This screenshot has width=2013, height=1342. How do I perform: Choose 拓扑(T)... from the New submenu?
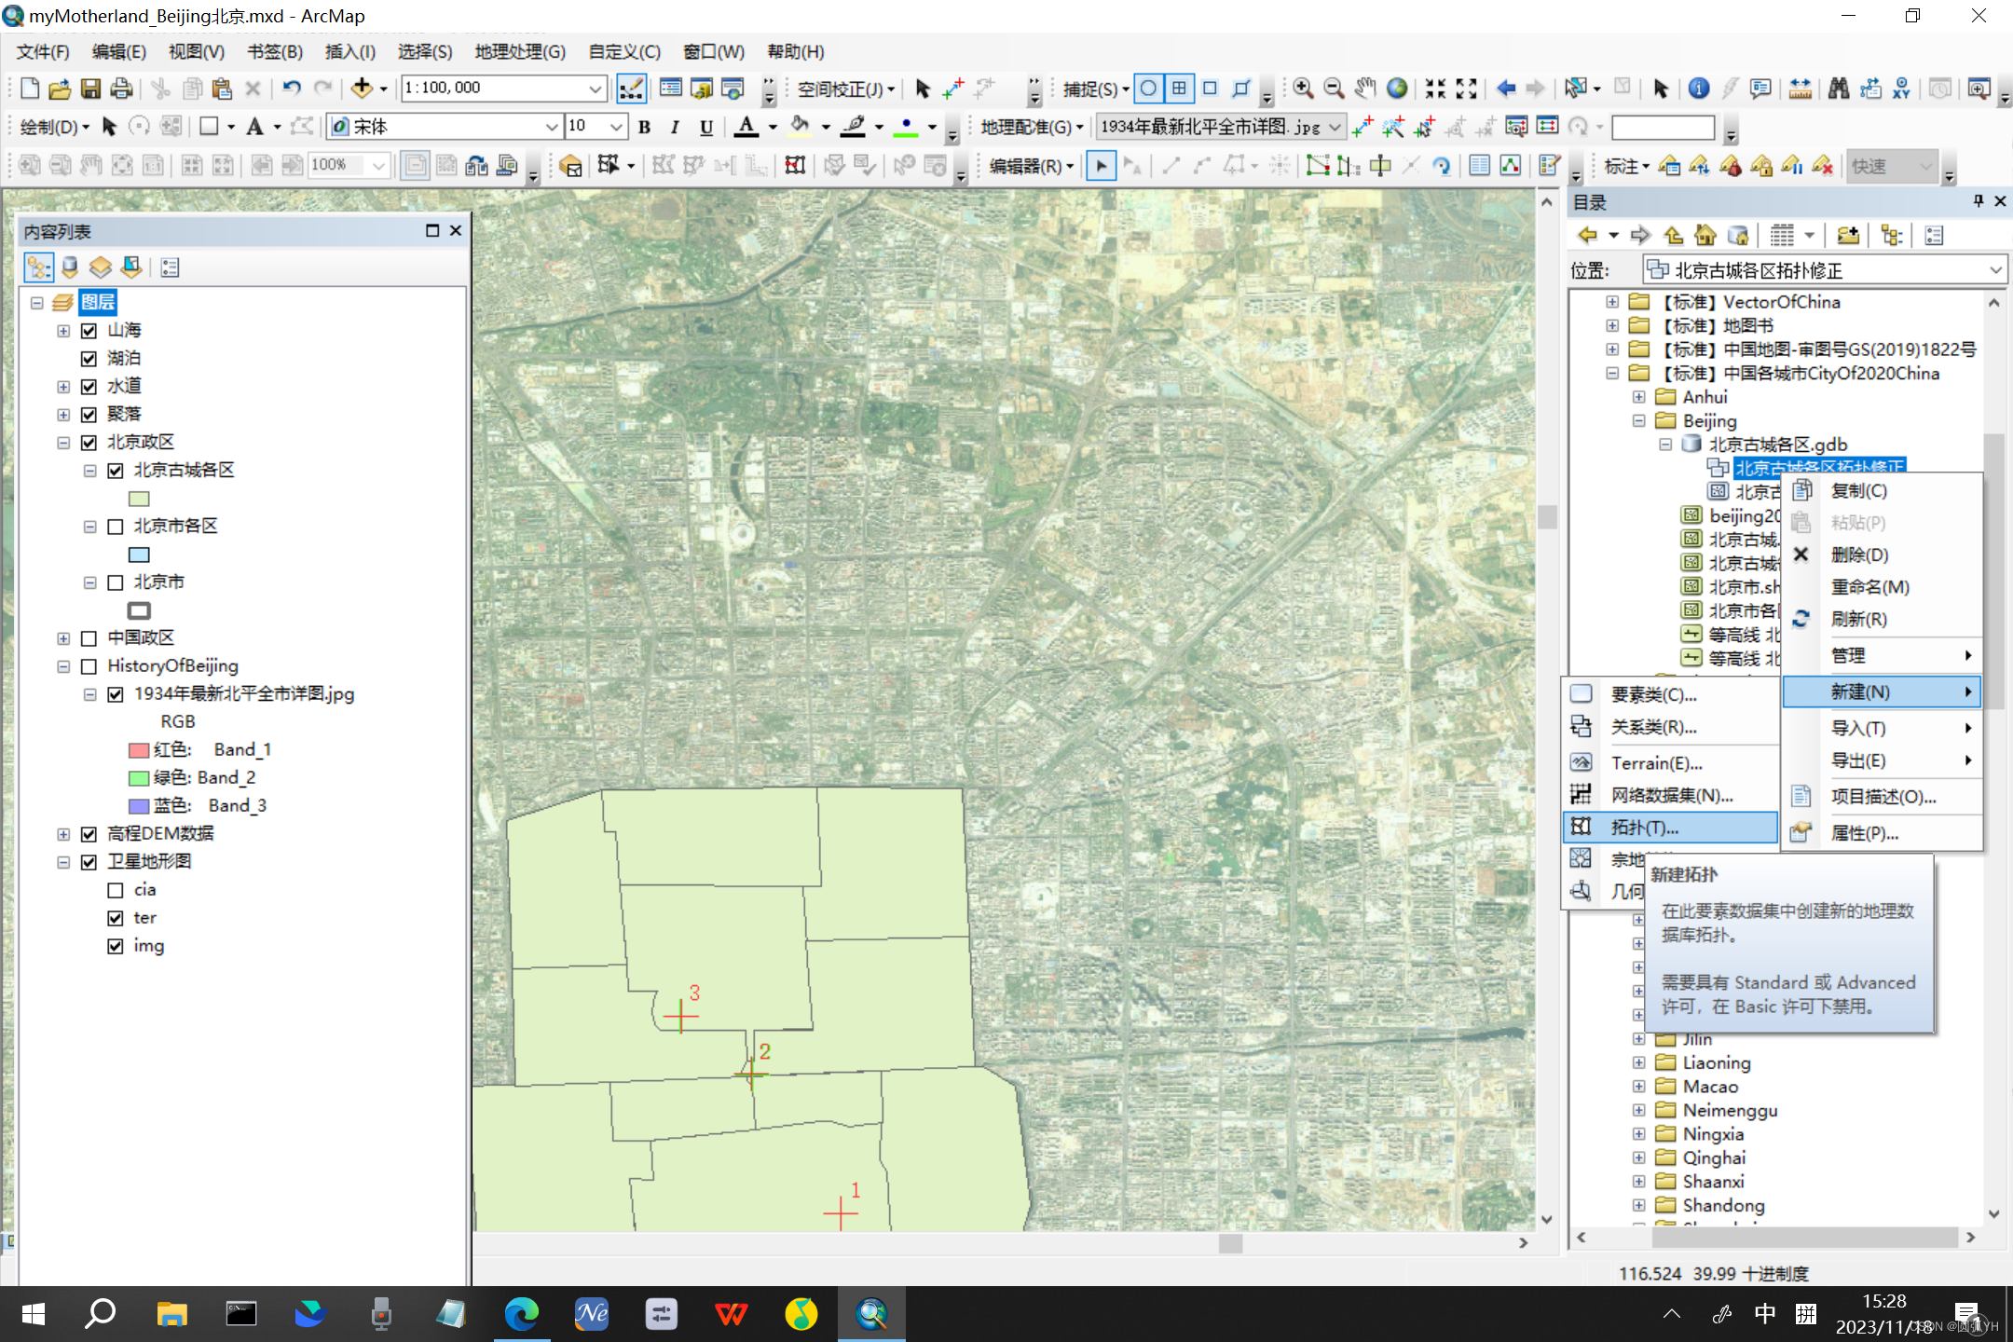[x=1645, y=828]
